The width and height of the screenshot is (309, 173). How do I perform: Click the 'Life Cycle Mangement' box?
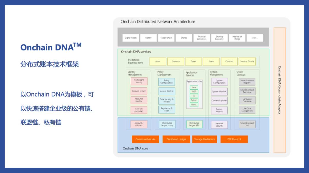click(247, 110)
